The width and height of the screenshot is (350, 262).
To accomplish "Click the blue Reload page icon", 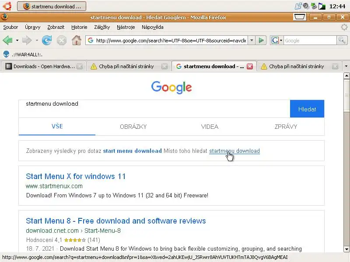I will [47, 40].
